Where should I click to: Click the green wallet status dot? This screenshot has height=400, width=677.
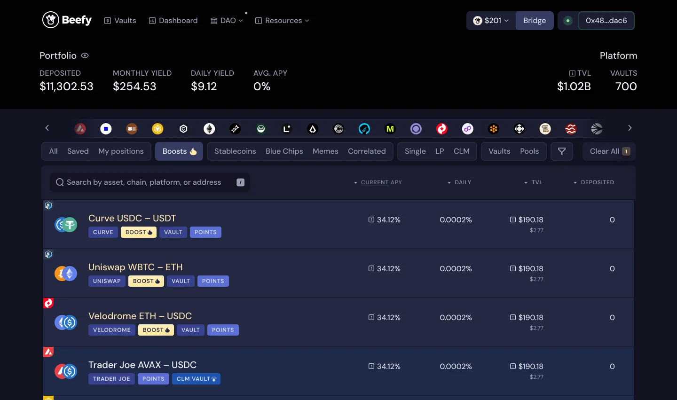click(x=568, y=21)
